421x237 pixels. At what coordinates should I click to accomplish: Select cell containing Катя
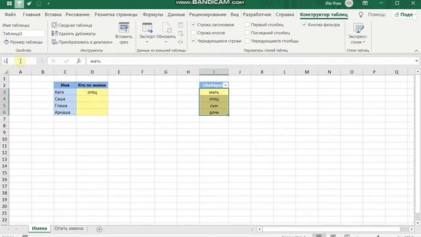coord(65,92)
